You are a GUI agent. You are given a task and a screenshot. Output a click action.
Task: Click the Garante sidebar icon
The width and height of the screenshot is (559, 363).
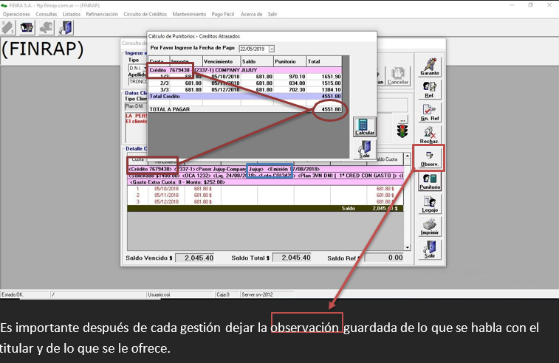429,66
